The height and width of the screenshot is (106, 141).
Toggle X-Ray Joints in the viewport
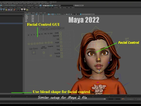[70, 14]
